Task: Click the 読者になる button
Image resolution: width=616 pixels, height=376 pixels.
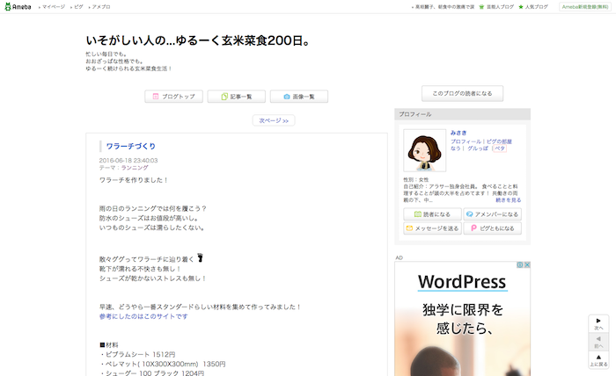Action: click(x=432, y=214)
